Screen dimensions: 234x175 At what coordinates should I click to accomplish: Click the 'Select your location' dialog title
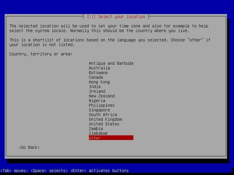point(116,17)
